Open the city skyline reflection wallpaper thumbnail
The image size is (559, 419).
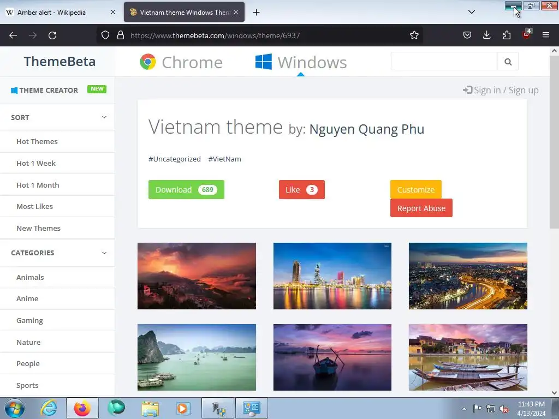point(332,276)
